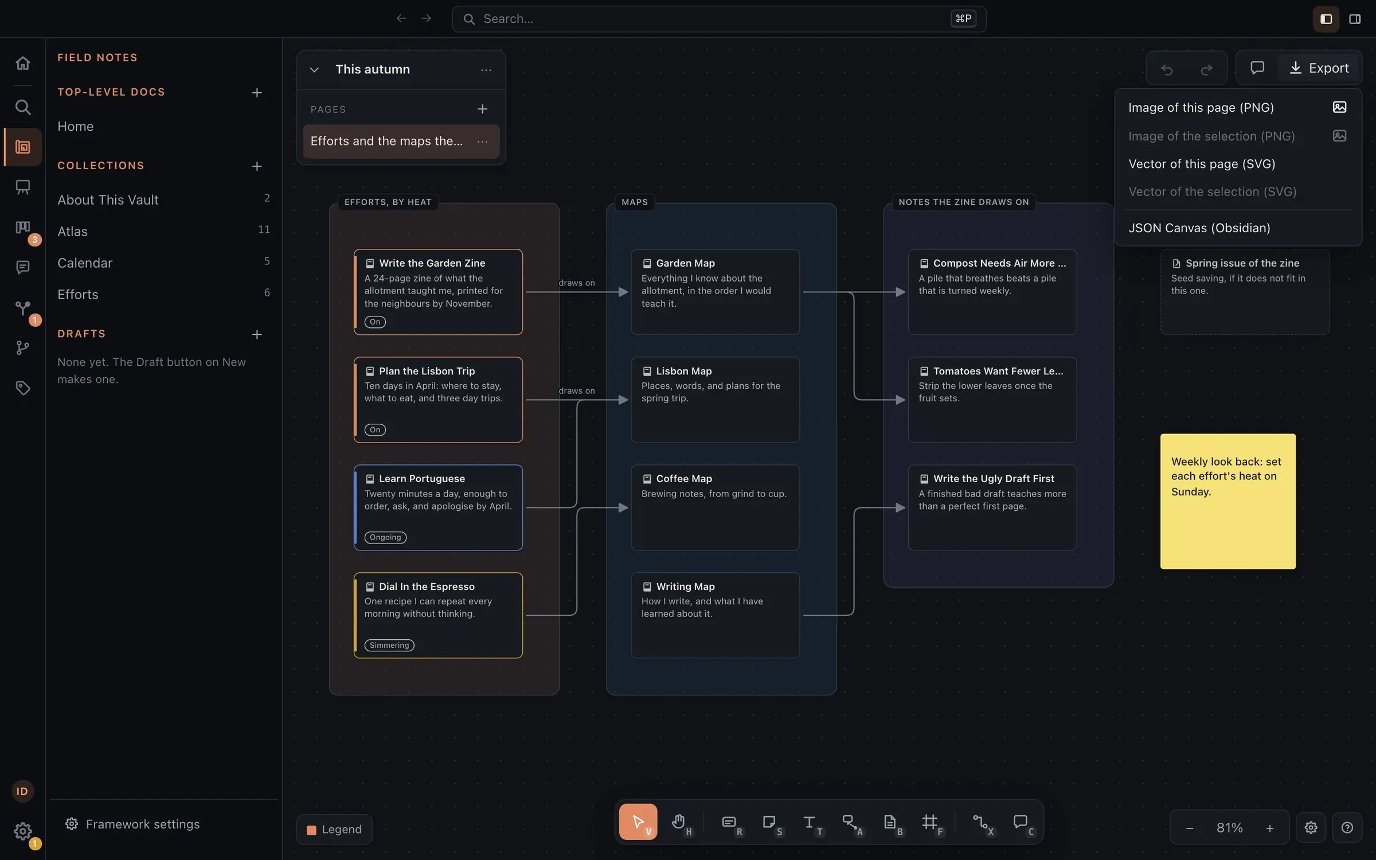
Task: Add a new collection
Action: 257,166
